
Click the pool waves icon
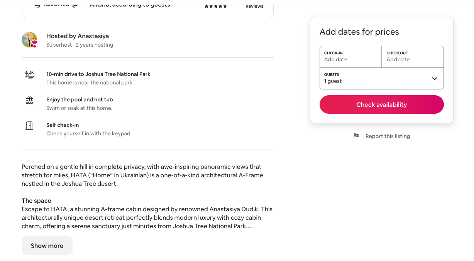(29, 101)
